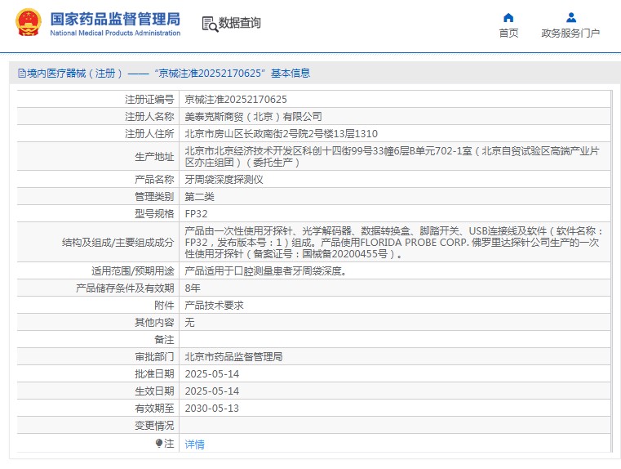Click the production address value text
The width and height of the screenshot is (621, 469).
[x=392, y=157]
